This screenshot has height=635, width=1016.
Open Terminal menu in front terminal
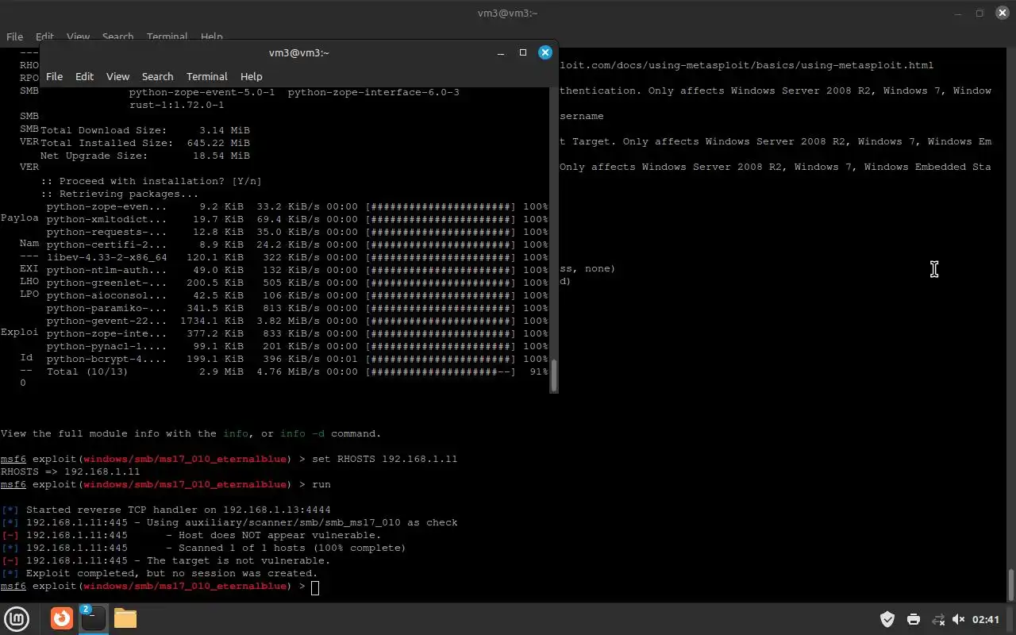[x=206, y=76]
